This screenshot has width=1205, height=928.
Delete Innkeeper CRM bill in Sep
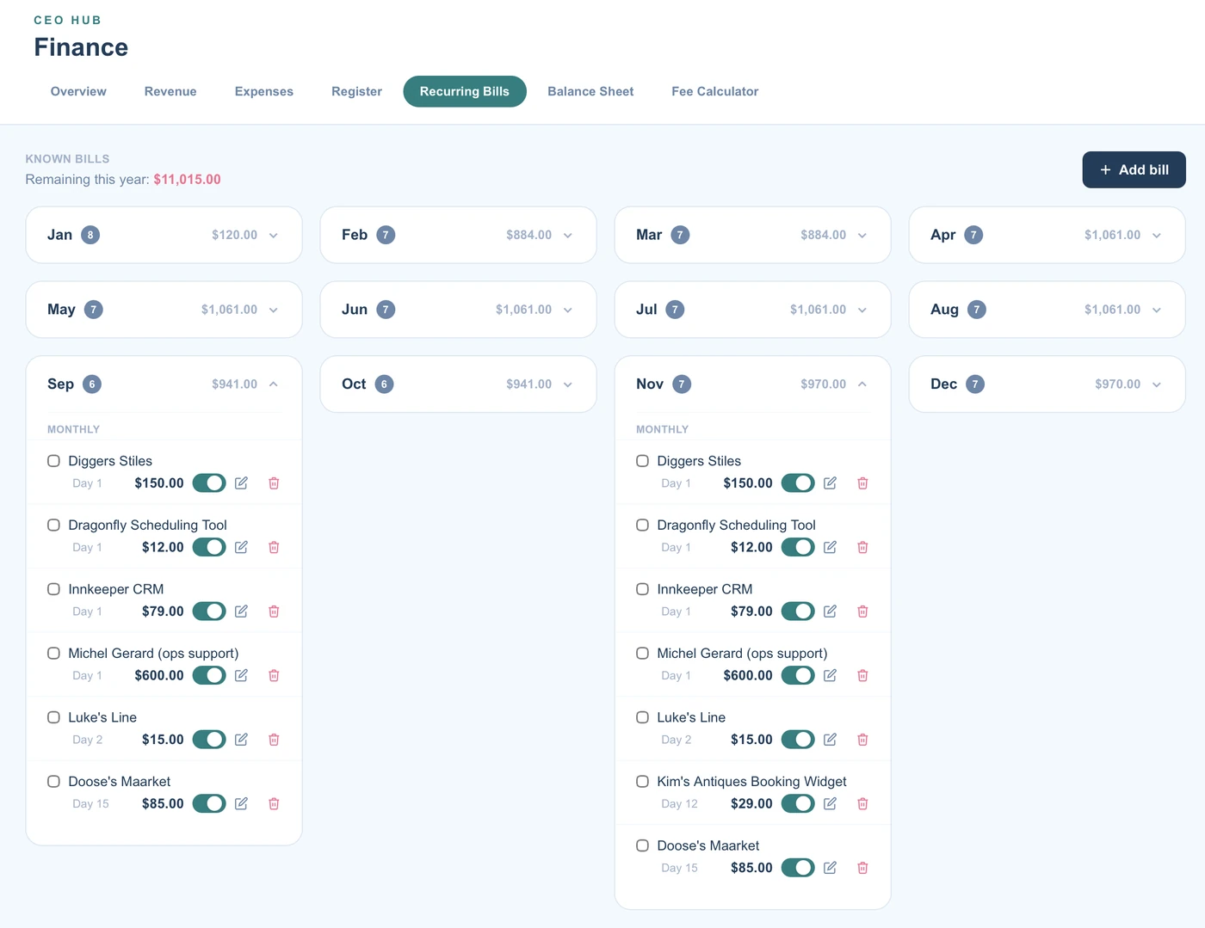274,611
